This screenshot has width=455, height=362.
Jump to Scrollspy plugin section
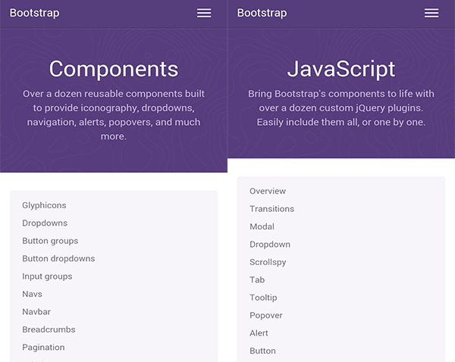tap(269, 262)
